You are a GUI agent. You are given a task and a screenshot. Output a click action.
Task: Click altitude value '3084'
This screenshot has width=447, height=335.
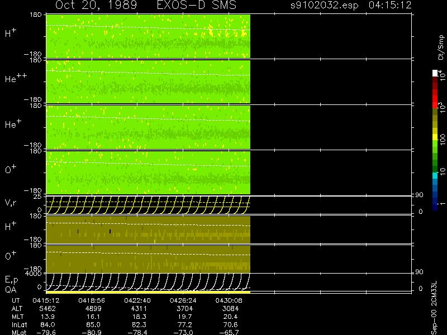point(230,309)
